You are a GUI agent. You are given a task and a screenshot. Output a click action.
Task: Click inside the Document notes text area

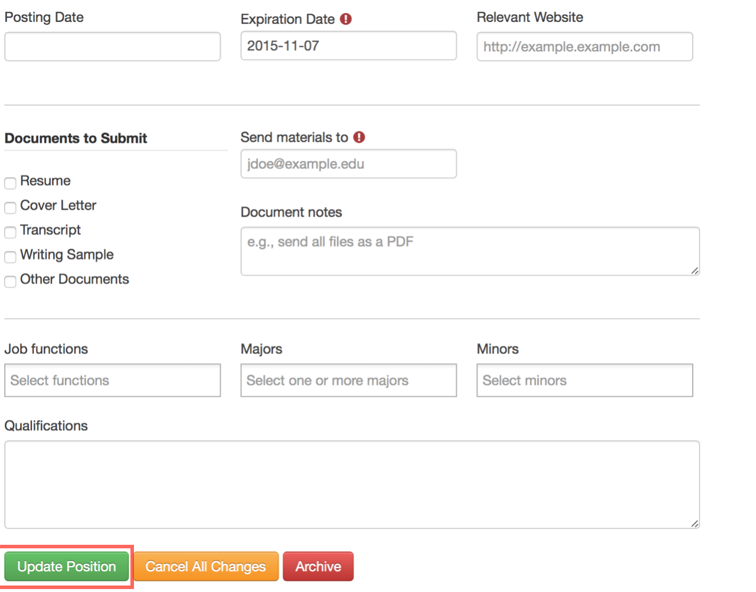469,251
